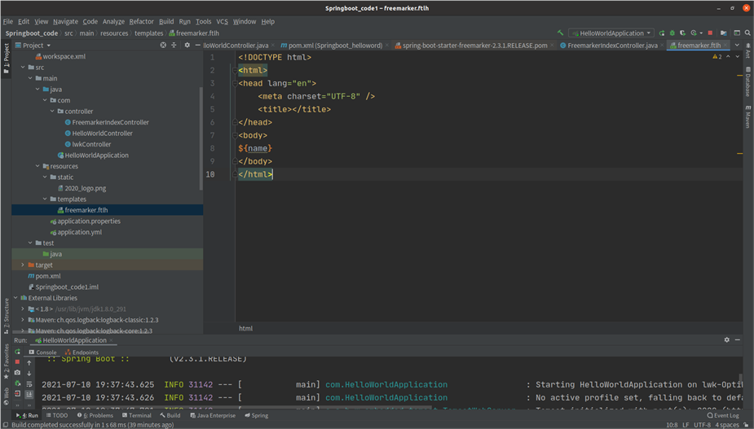Open the Project Structure dialog icon
Viewport: 754px width, 429px height.
pos(724,33)
